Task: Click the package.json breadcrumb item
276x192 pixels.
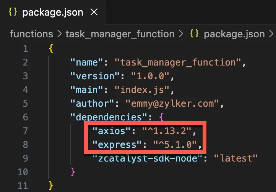Action: (x=234, y=34)
